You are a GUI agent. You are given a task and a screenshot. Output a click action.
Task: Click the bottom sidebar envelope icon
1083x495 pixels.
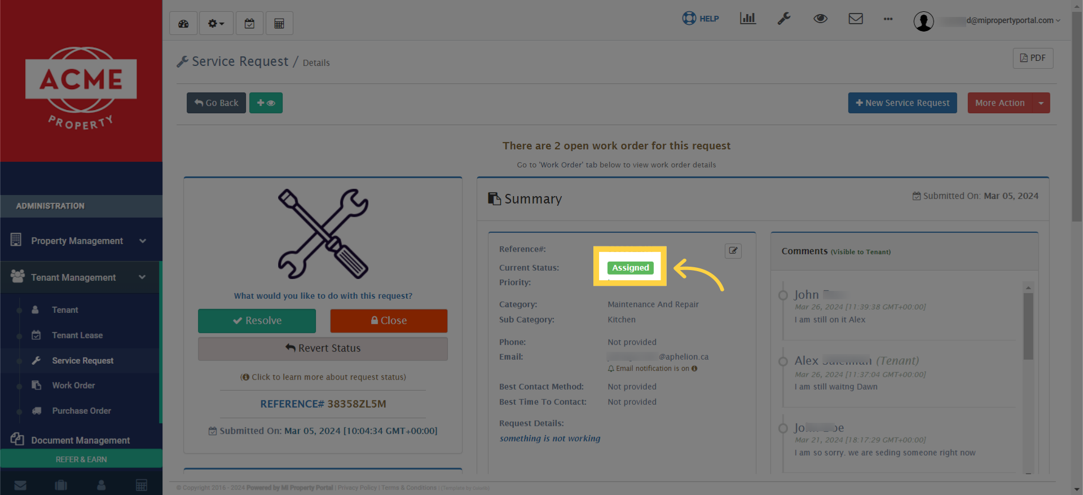[20, 485]
